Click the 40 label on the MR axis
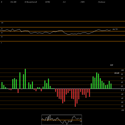This screenshot has height=125, width=125. 122,82
